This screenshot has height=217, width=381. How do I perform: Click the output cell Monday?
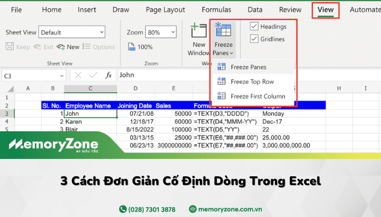pyautogui.click(x=293, y=113)
